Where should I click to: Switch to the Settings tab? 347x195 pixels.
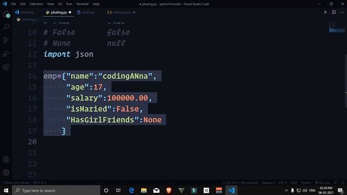click(x=88, y=12)
